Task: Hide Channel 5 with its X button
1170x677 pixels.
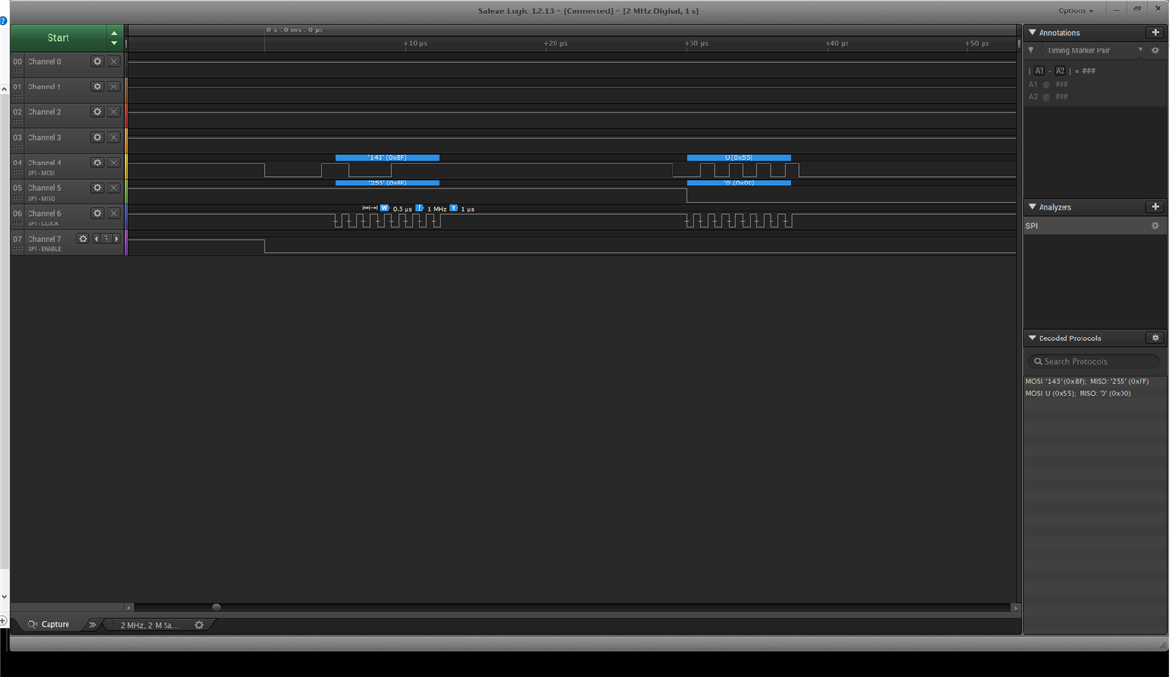Action: [114, 188]
